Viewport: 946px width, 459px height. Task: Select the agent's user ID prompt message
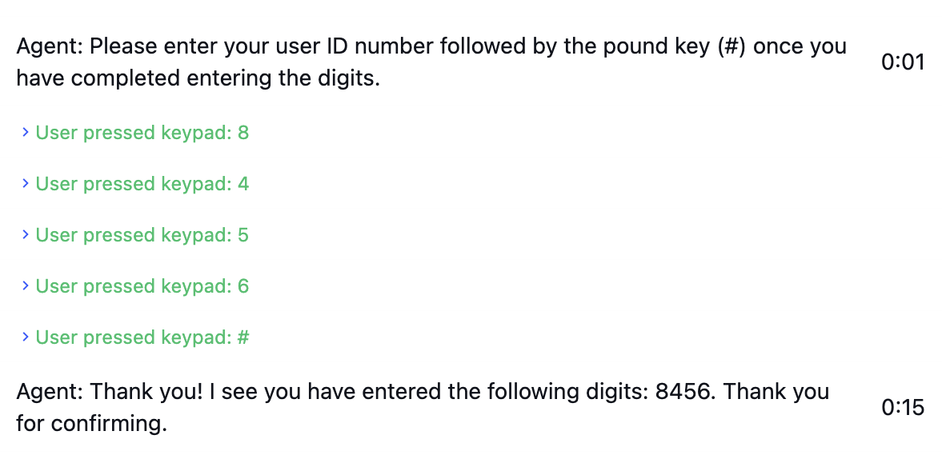pos(431,62)
